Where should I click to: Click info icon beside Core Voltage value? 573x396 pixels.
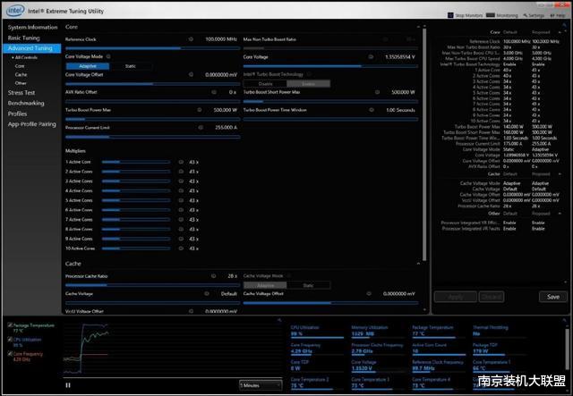tap(372, 56)
